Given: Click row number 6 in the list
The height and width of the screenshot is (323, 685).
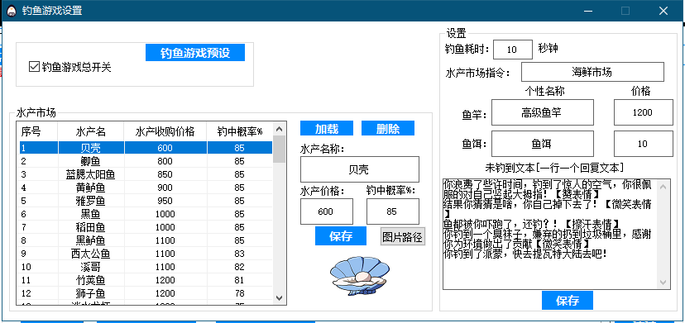Looking at the screenshot, I should tap(24, 214).
